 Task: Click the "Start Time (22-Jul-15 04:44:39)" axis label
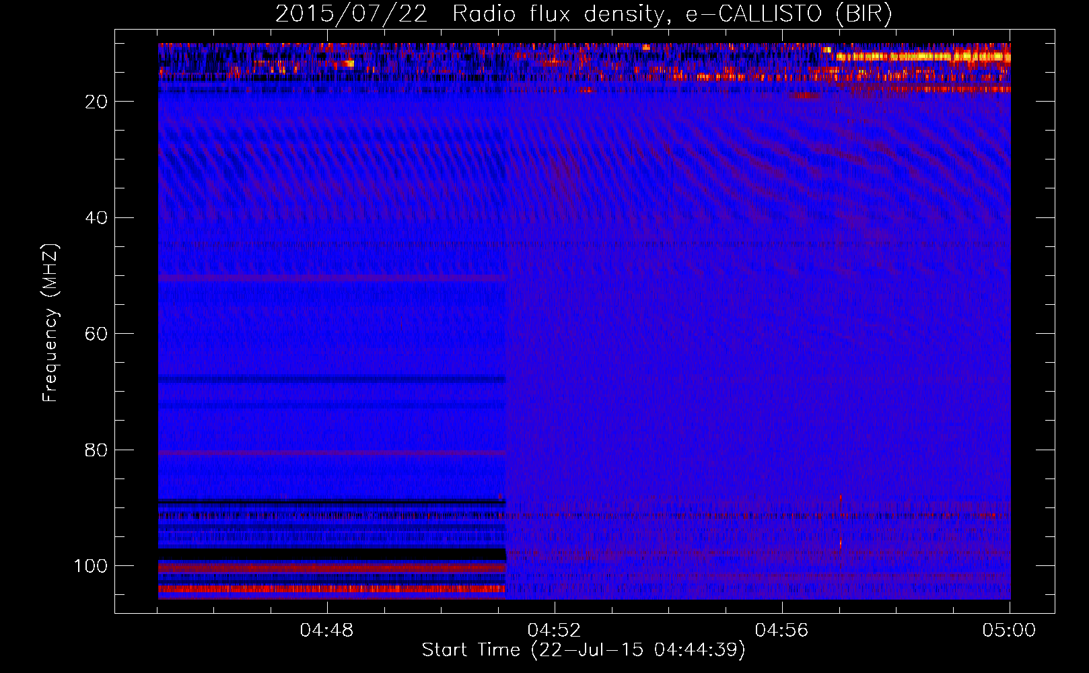[x=584, y=650]
